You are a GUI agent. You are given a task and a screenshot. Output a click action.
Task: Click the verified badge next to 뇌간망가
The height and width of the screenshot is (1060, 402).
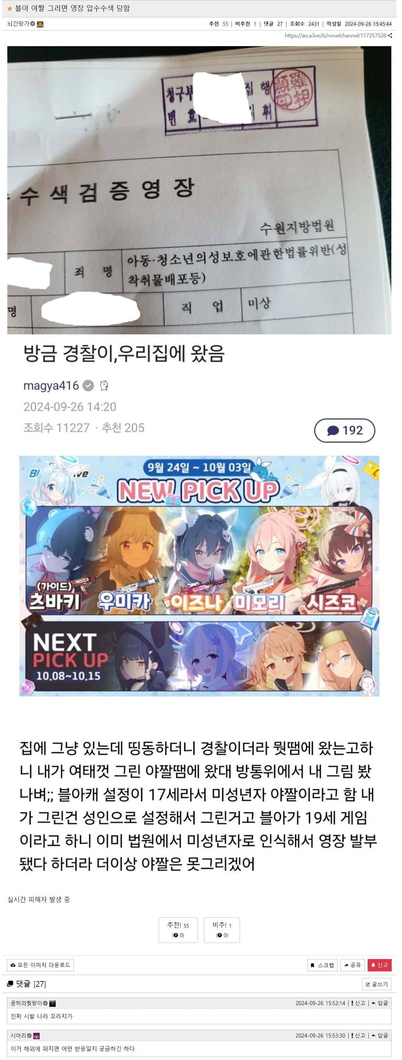click(x=32, y=24)
